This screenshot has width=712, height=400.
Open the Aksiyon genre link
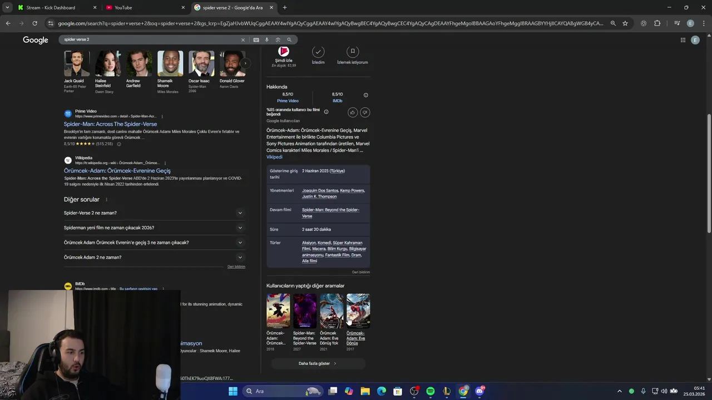click(x=309, y=243)
